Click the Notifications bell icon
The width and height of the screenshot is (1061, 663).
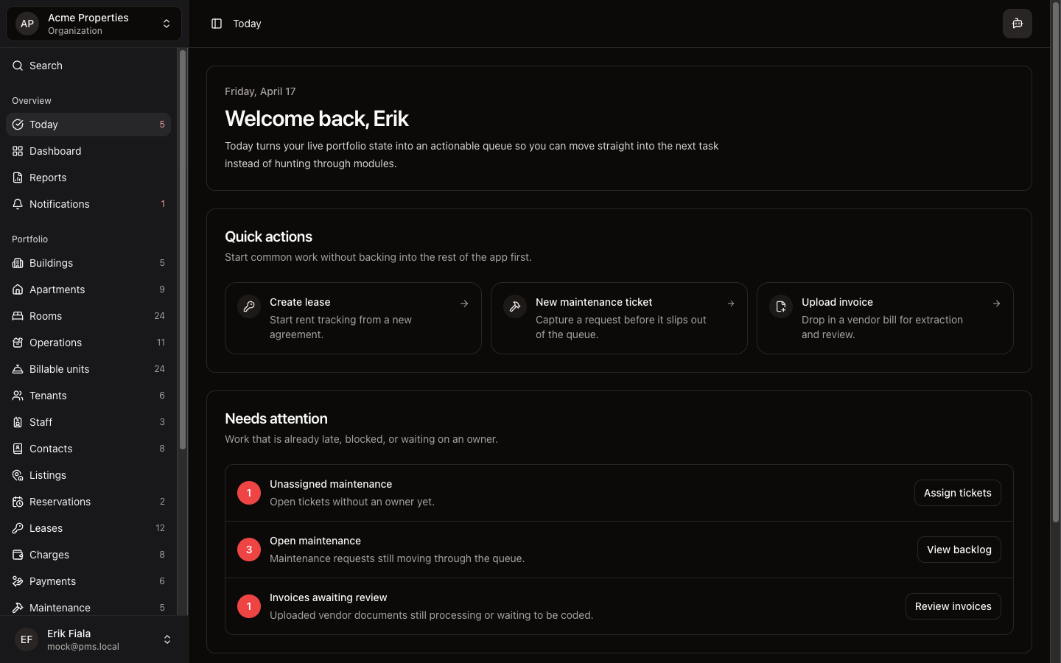click(18, 204)
